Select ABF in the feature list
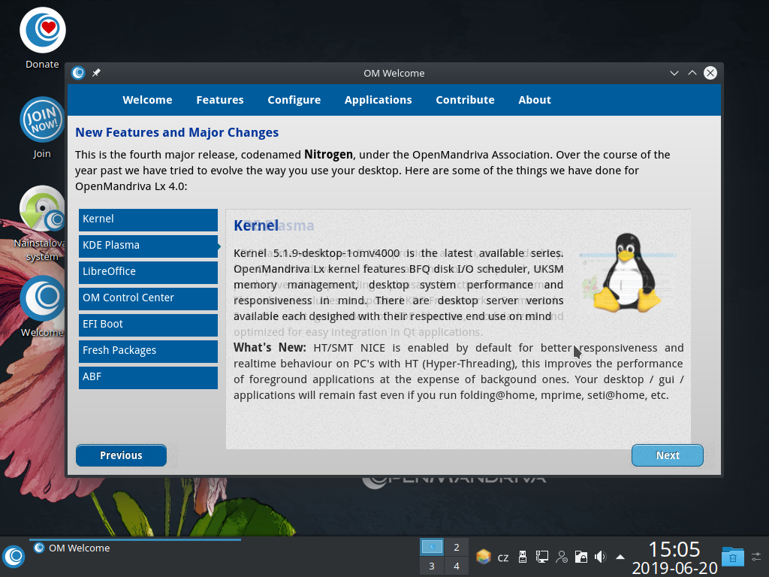The height and width of the screenshot is (577, 769). (148, 377)
